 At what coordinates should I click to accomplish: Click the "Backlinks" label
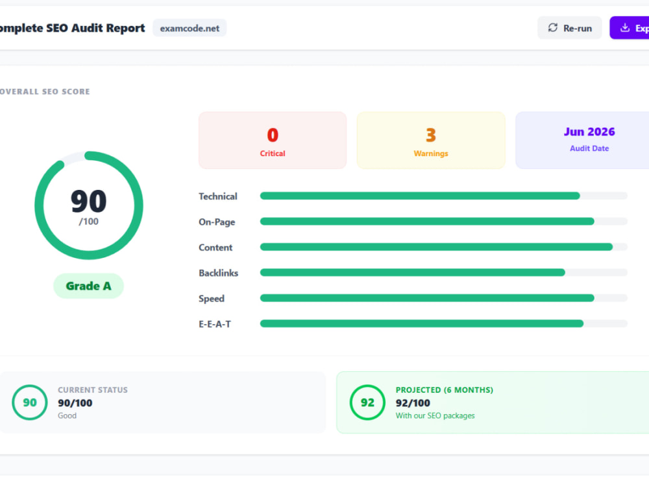click(x=219, y=273)
